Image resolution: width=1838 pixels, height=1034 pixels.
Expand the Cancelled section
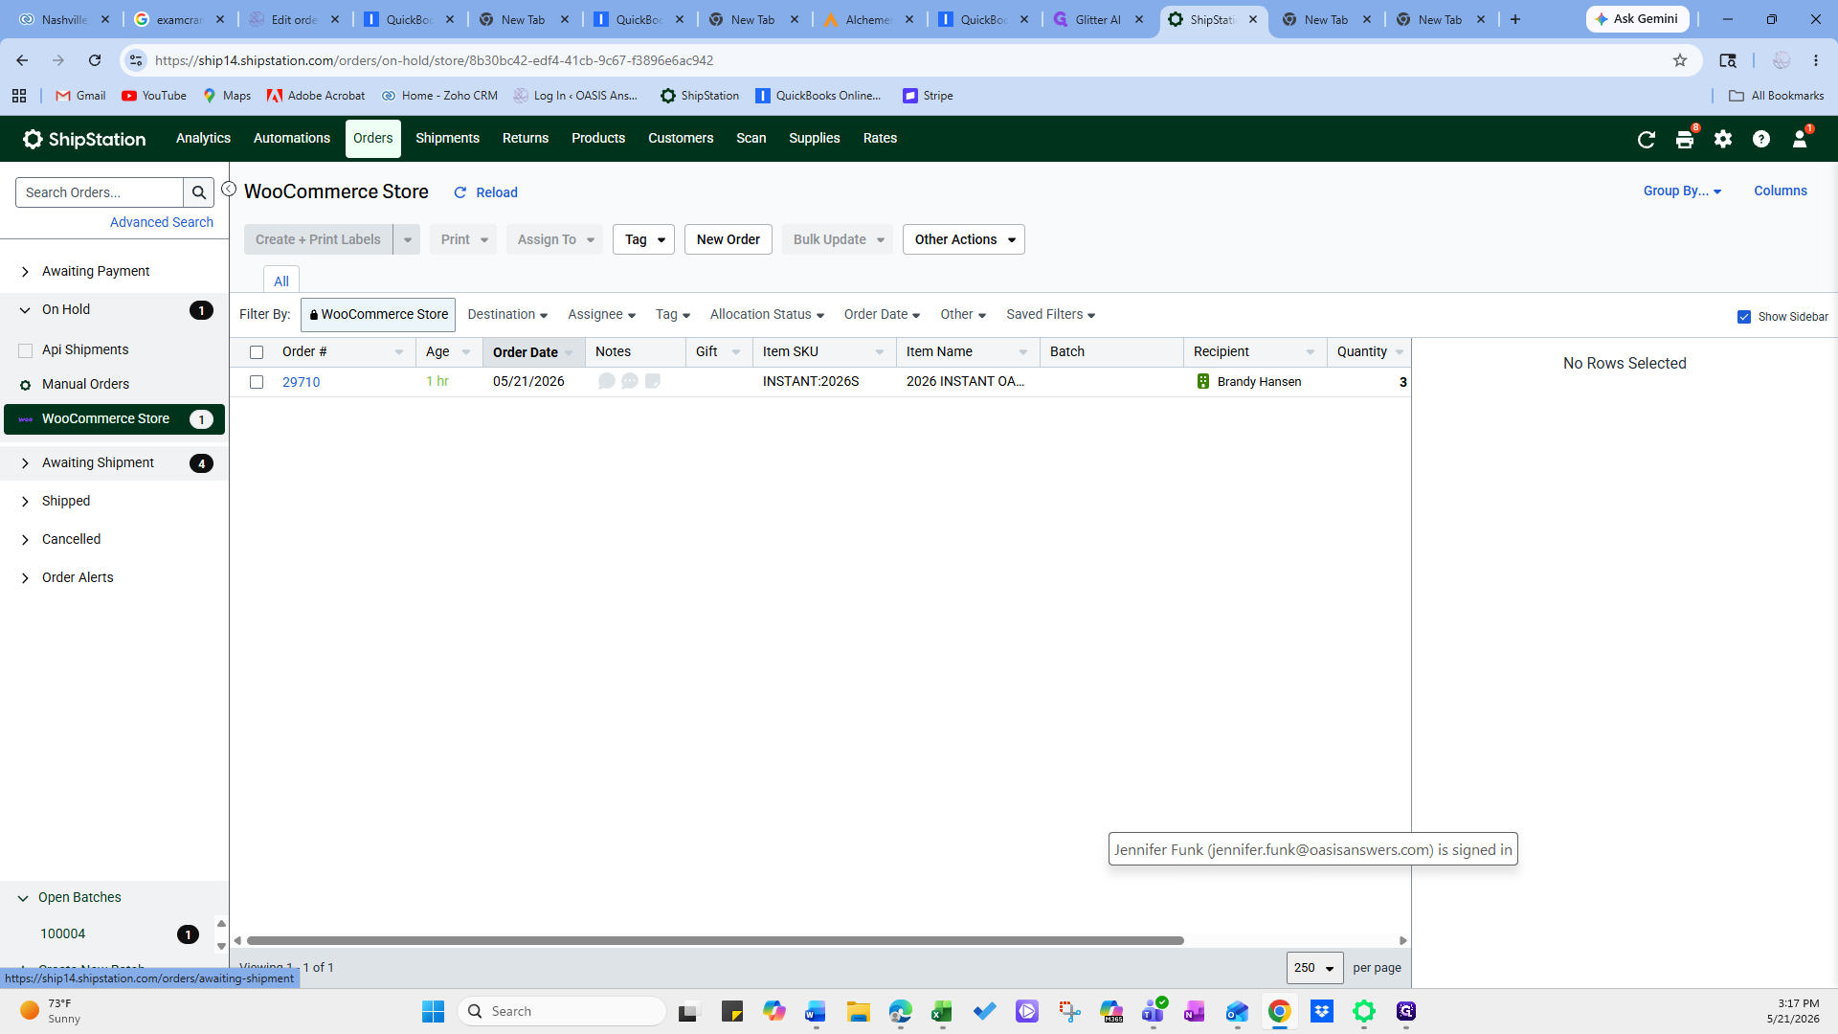[x=25, y=540]
